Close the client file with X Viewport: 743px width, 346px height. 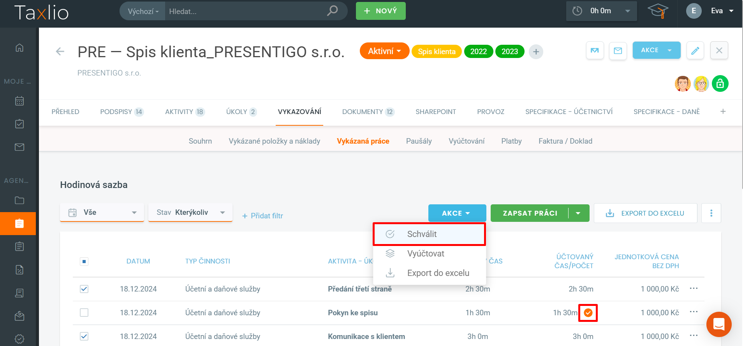(719, 51)
